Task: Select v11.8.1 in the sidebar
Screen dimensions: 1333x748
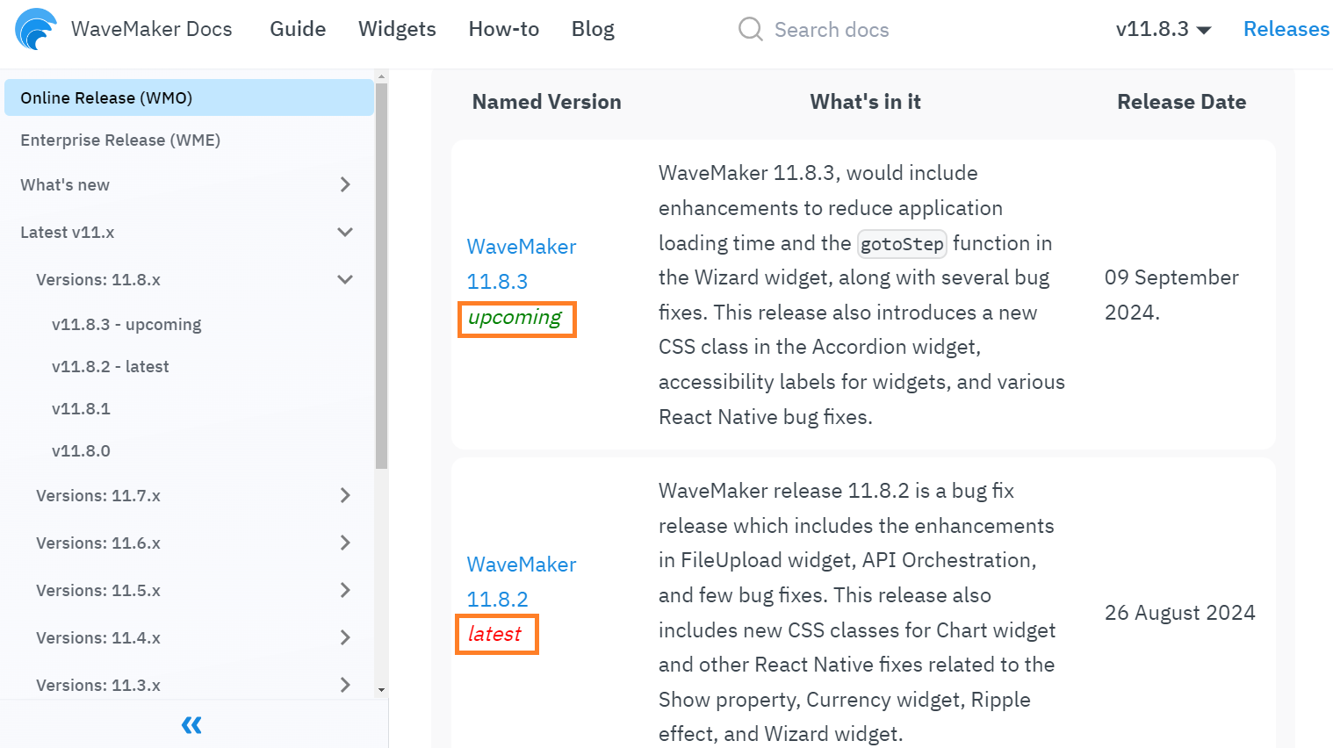Action: 81,408
